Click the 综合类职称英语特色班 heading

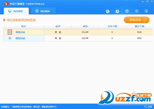21,20
